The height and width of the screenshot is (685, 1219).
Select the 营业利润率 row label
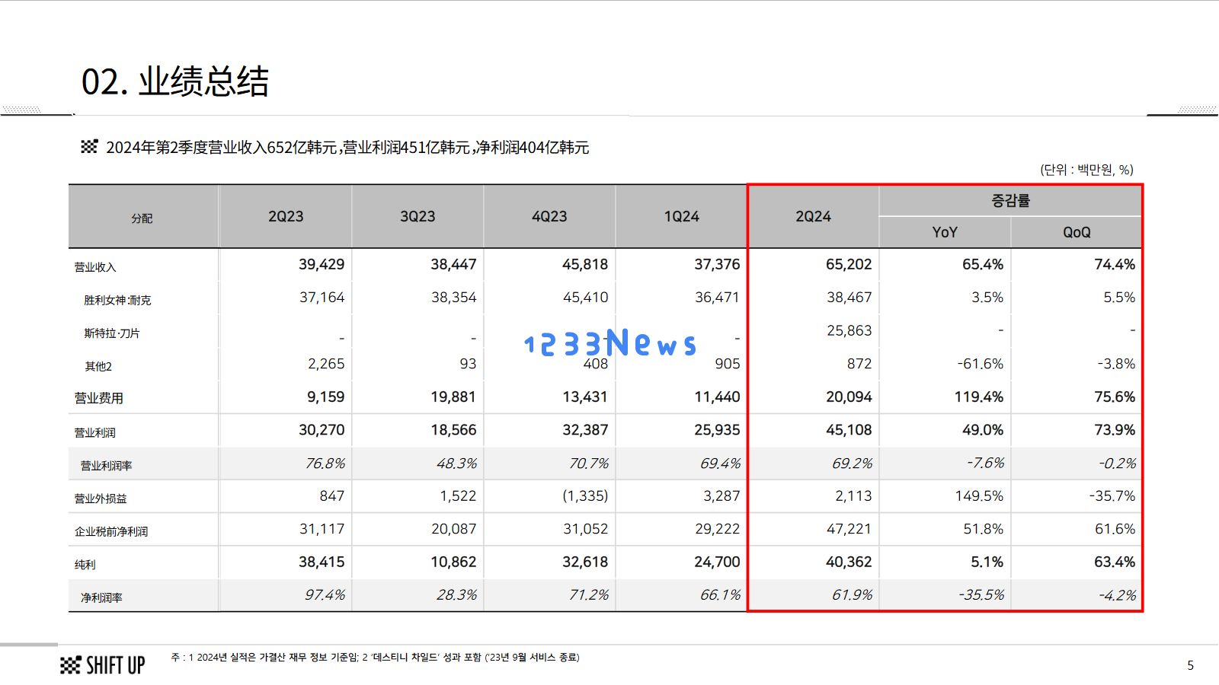(106, 466)
